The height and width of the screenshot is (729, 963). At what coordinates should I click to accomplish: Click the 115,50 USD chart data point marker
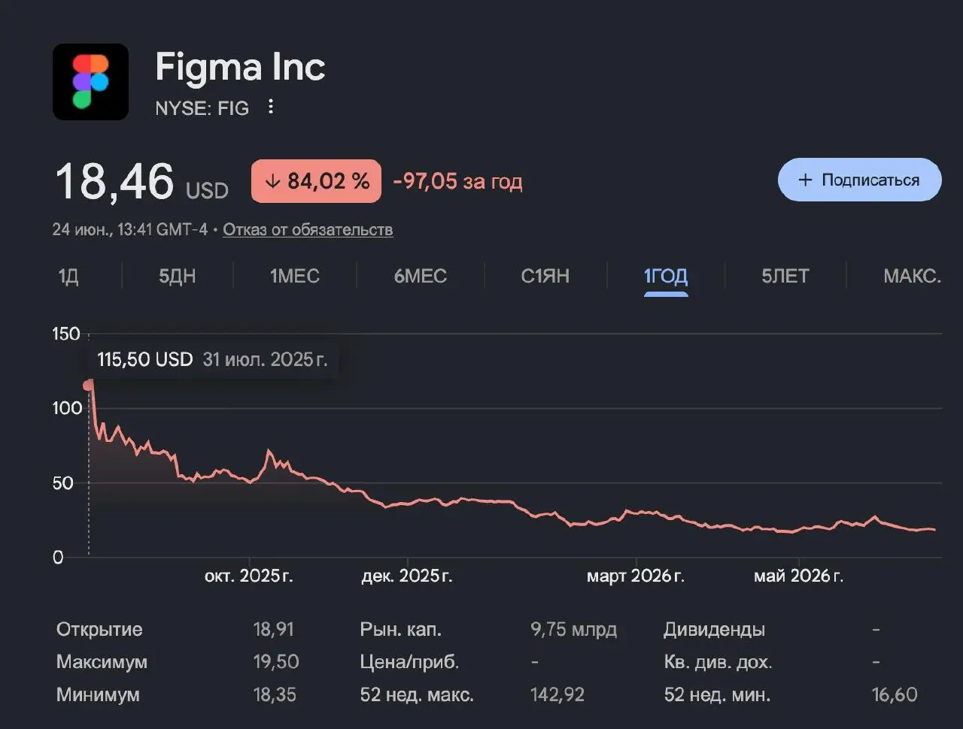(89, 385)
